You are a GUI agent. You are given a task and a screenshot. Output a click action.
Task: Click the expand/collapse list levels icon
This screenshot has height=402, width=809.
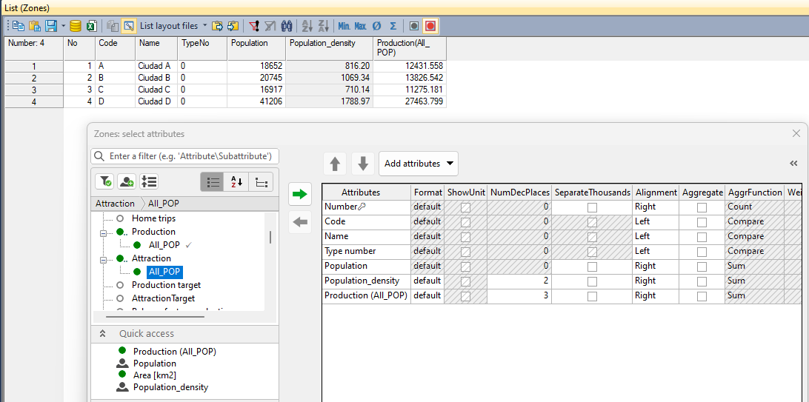[149, 181]
